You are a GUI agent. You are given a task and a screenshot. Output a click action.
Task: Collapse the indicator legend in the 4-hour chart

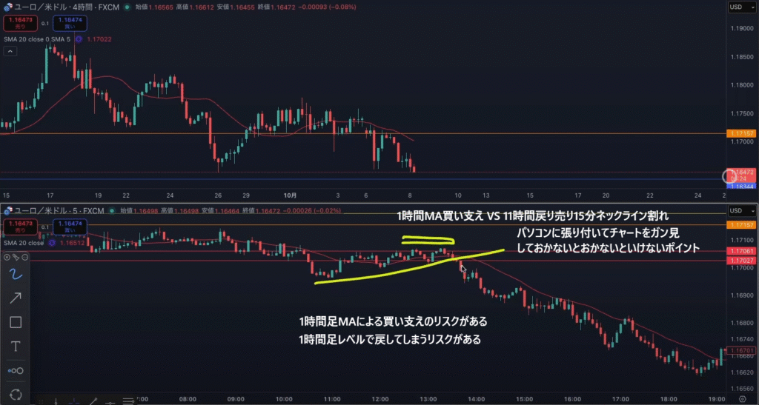(x=10, y=51)
